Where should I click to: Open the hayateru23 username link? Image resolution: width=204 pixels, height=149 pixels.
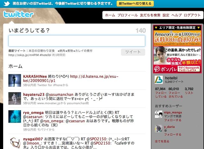34,94
